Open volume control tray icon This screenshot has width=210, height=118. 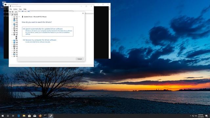(196, 116)
